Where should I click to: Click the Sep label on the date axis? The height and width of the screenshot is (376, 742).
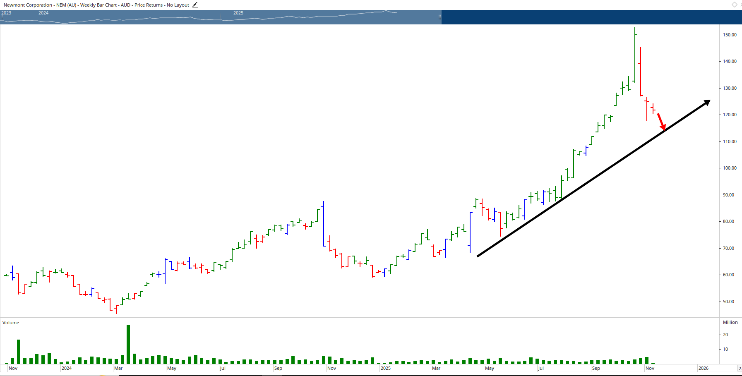[278, 368]
